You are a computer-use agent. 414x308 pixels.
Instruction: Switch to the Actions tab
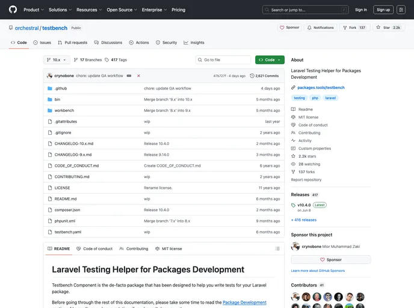click(x=139, y=43)
